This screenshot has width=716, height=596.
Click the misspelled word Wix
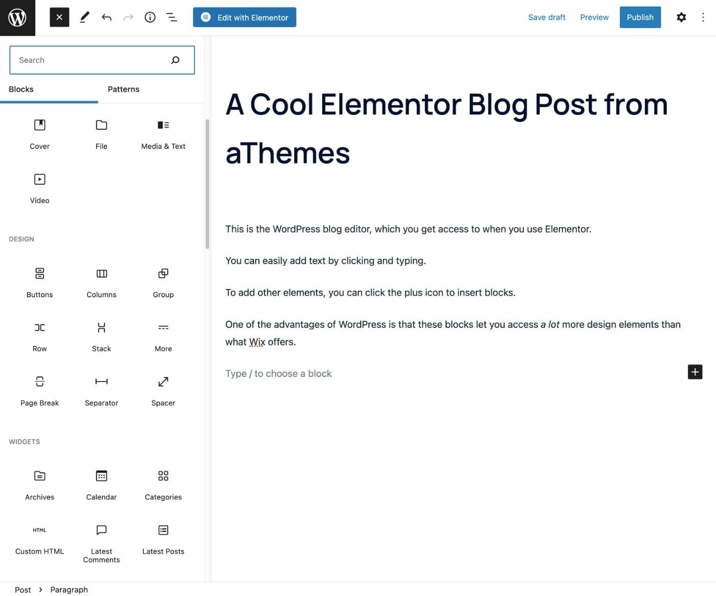coord(257,342)
